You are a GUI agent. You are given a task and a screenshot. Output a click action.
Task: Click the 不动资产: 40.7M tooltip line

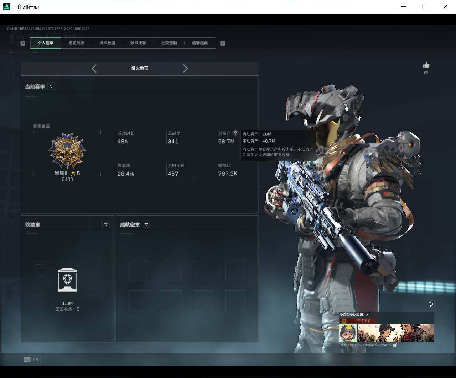point(259,141)
